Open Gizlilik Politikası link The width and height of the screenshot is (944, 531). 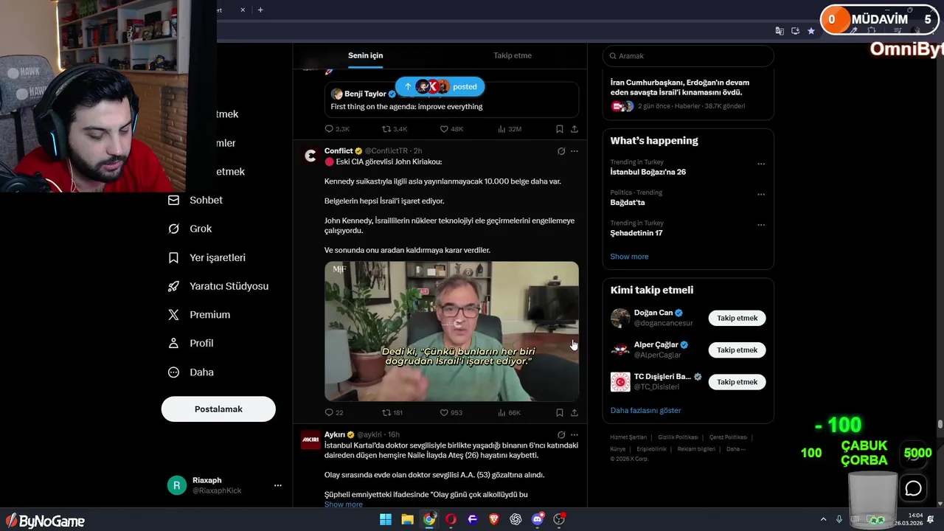click(x=678, y=437)
